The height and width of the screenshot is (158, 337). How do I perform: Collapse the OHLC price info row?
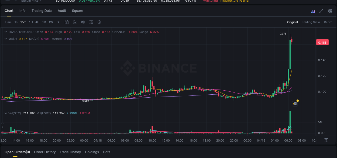point(6,32)
